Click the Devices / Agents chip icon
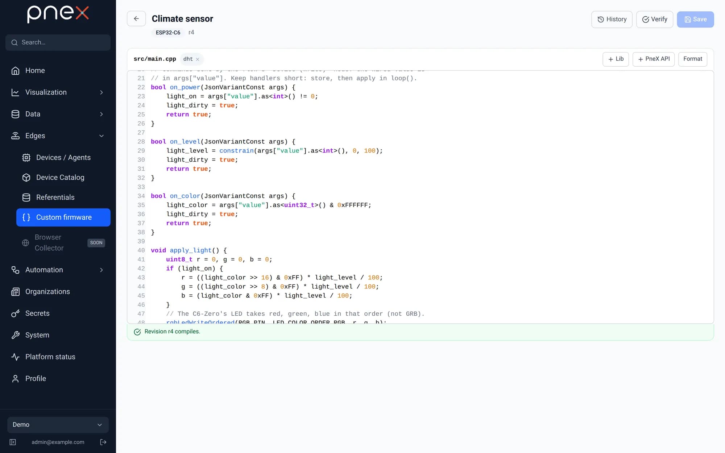This screenshot has width=725, height=453. tap(26, 158)
